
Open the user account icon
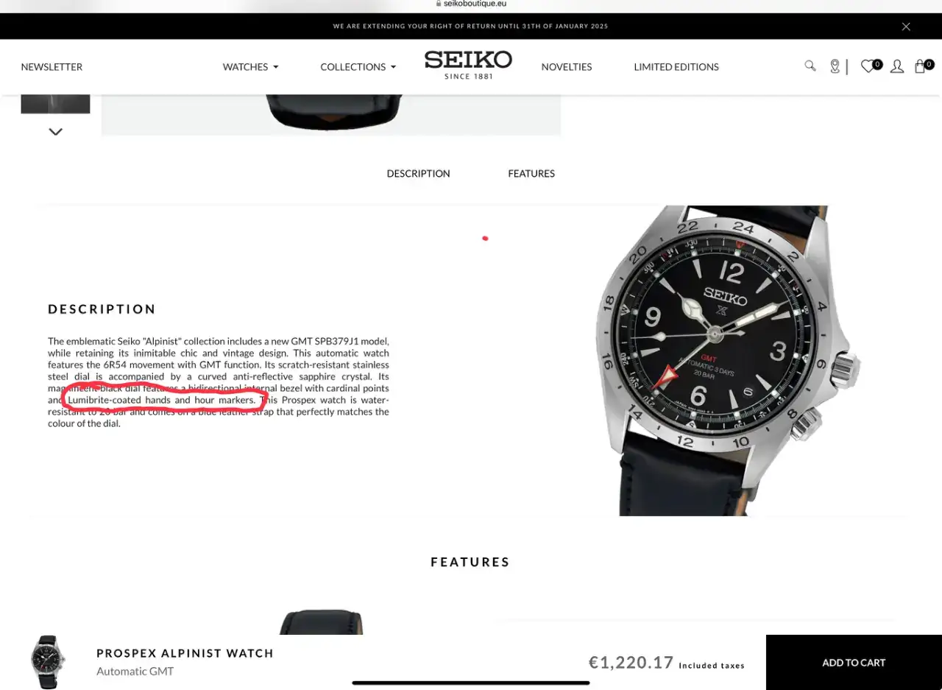click(x=897, y=66)
